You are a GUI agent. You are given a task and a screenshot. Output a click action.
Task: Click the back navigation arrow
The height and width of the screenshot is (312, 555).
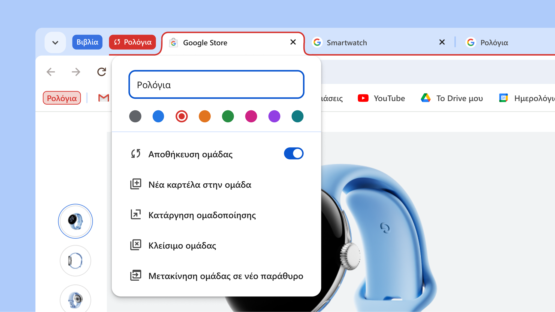point(50,72)
